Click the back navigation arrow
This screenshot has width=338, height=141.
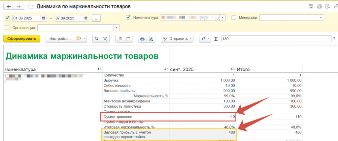click(x=9, y=6)
